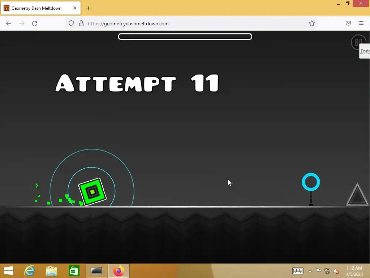Show site security padlock info
The height and width of the screenshot is (278, 370).
[x=81, y=24]
